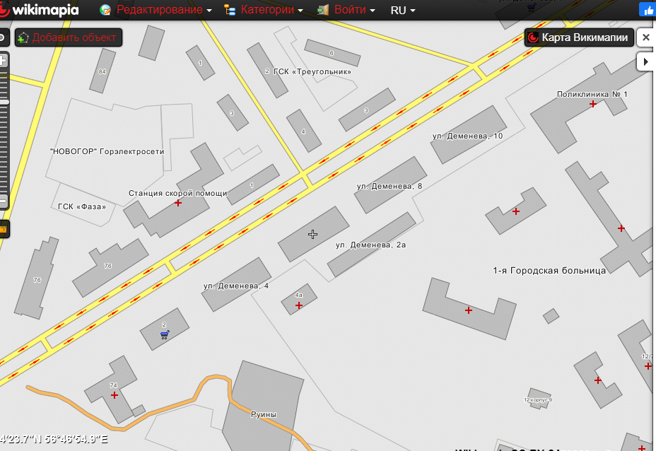Viewport: 656px width, 451px height.
Task: Click the zoom out minus button
Action: click(x=3, y=201)
